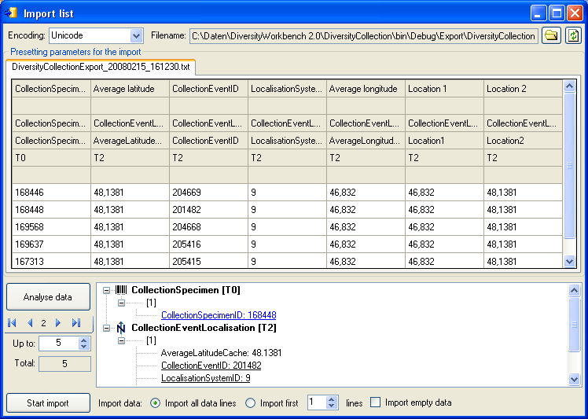Screen dimensions: 588x419
Task: Increase the Up to value
Action: pos(84,340)
